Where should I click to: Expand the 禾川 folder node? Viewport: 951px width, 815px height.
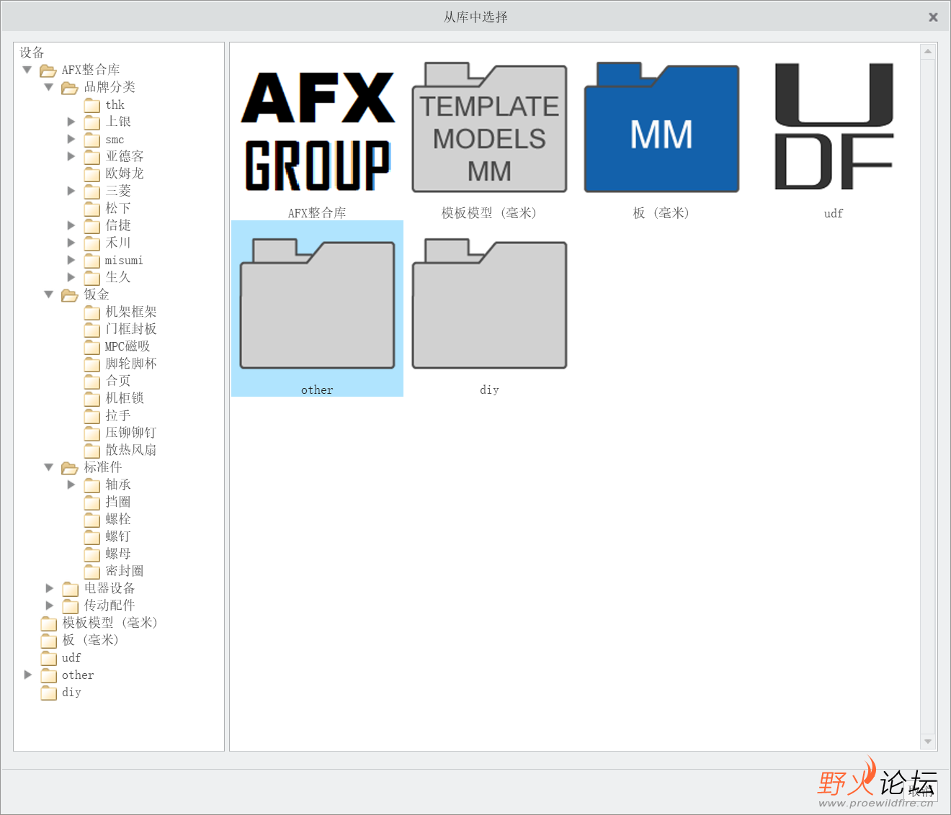(71, 243)
